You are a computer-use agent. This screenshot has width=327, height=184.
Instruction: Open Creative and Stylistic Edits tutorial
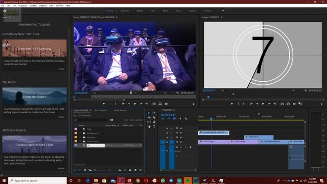34,144
